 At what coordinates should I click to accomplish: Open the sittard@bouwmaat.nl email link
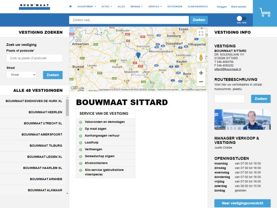click(228, 69)
